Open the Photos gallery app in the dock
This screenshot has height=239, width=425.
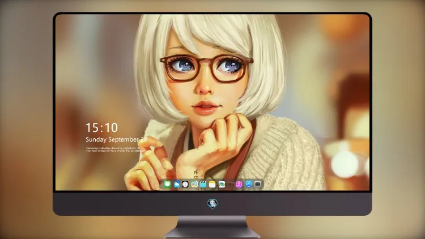coord(222,184)
